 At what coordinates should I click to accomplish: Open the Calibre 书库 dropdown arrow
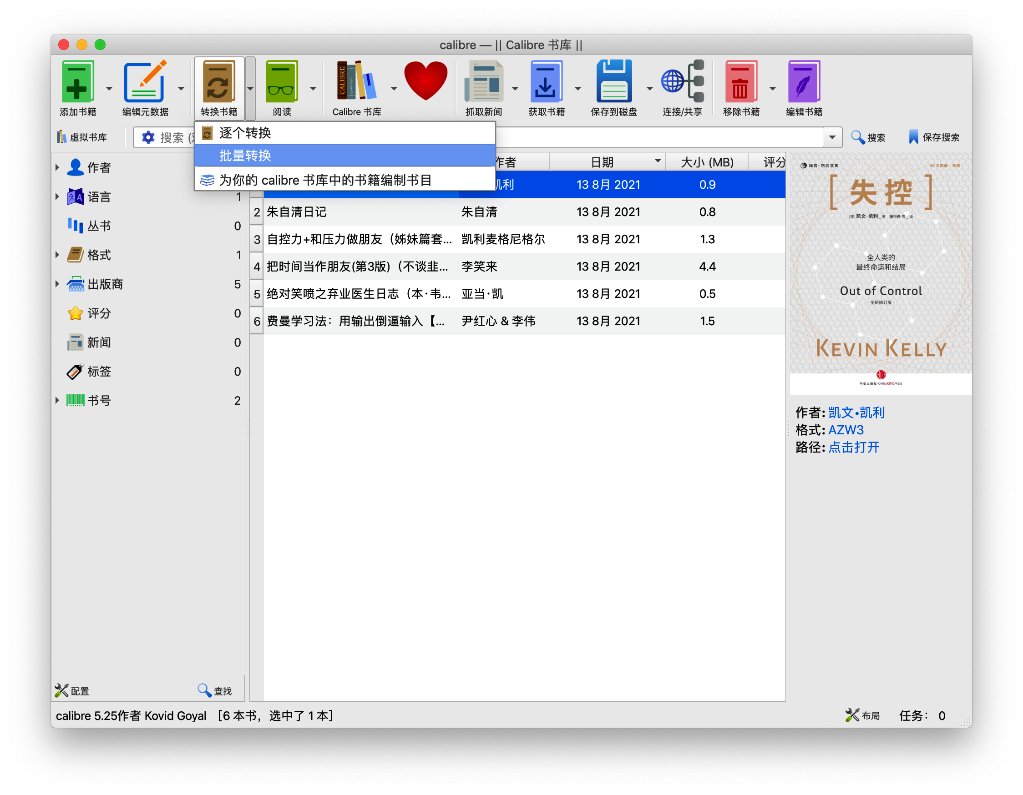[394, 88]
